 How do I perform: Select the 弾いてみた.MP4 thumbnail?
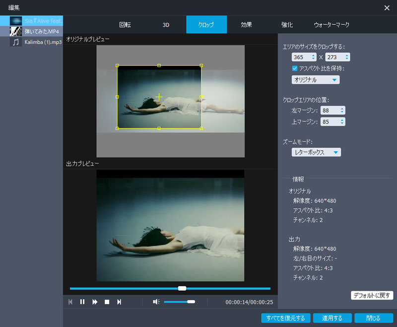click(x=16, y=31)
